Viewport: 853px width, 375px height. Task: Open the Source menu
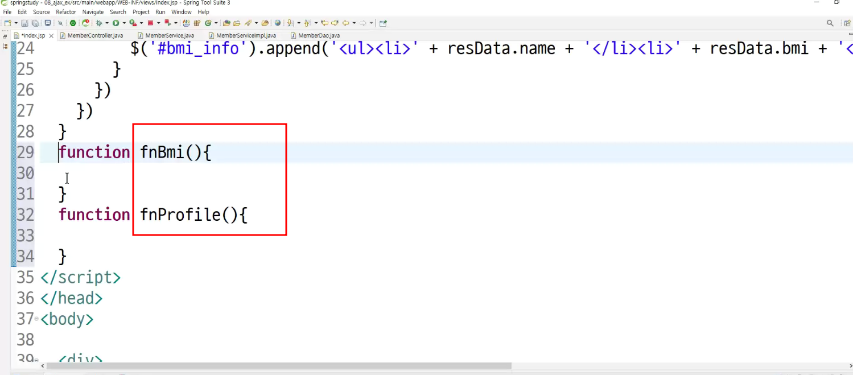(42, 12)
